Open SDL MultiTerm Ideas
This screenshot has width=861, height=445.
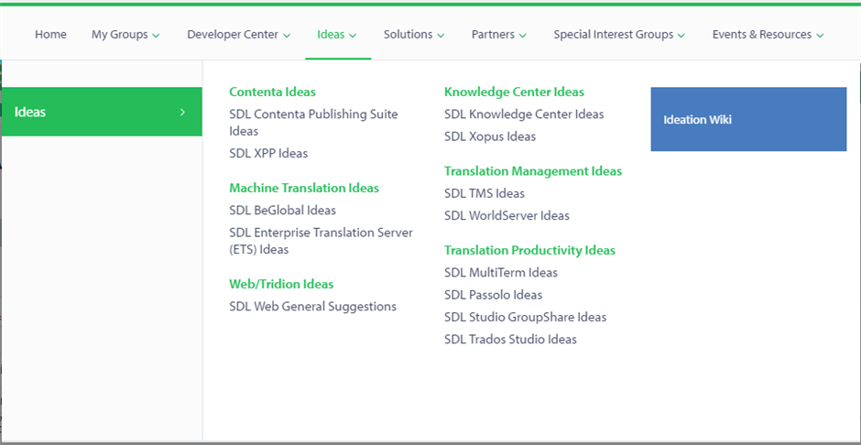tap(501, 273)
